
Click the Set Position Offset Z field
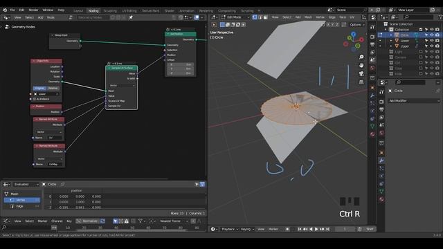click(180, 73)
